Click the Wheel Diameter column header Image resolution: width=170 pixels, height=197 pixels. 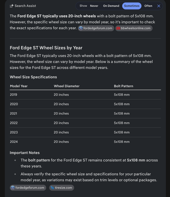(67, 86)
